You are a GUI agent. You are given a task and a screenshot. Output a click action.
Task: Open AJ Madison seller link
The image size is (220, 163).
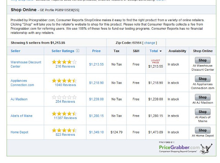pyautogui.click(x=19, y=99)
